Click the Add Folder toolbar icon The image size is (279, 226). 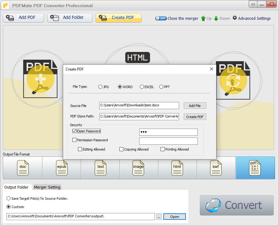[54, 18]
